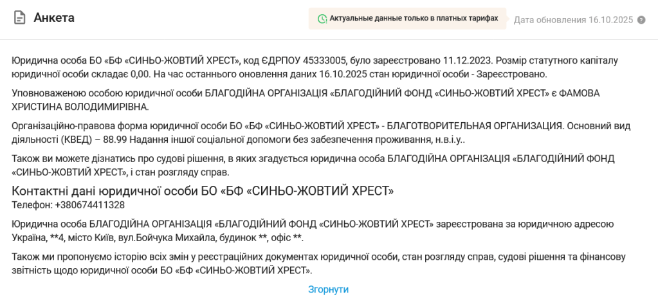Collapse the profile with Згорнути

click(x=328, y=289)
